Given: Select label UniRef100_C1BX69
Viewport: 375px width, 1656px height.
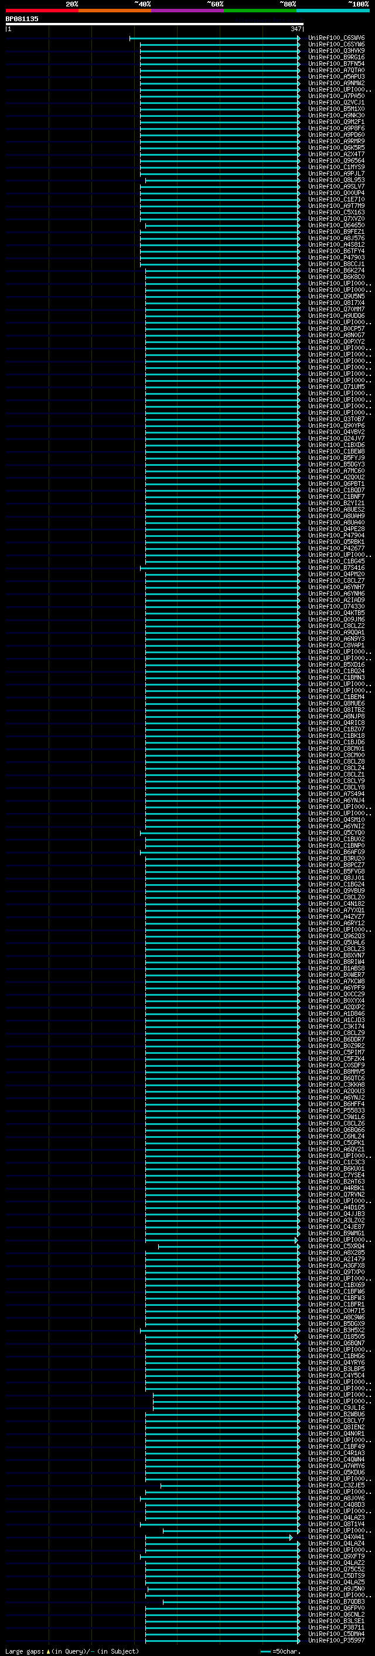Looking at the screenshot, I should (336, 1284).
